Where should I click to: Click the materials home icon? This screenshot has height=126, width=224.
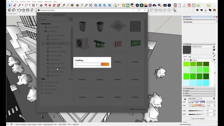point(190,60)
